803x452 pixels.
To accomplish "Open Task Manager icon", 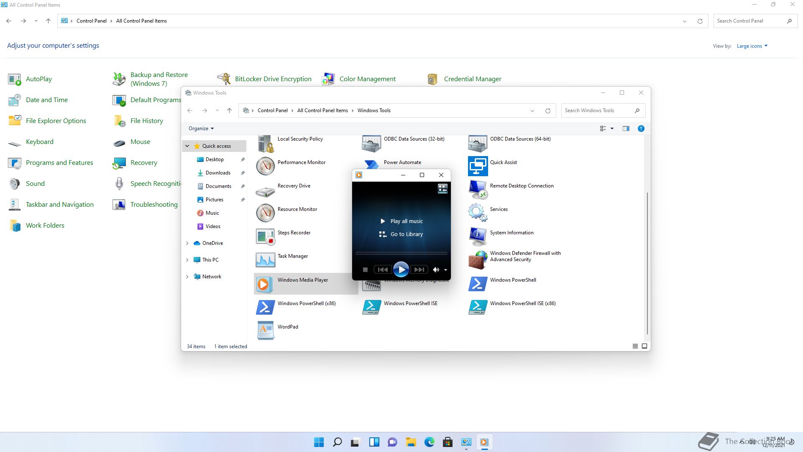I will tap(266, 260).
